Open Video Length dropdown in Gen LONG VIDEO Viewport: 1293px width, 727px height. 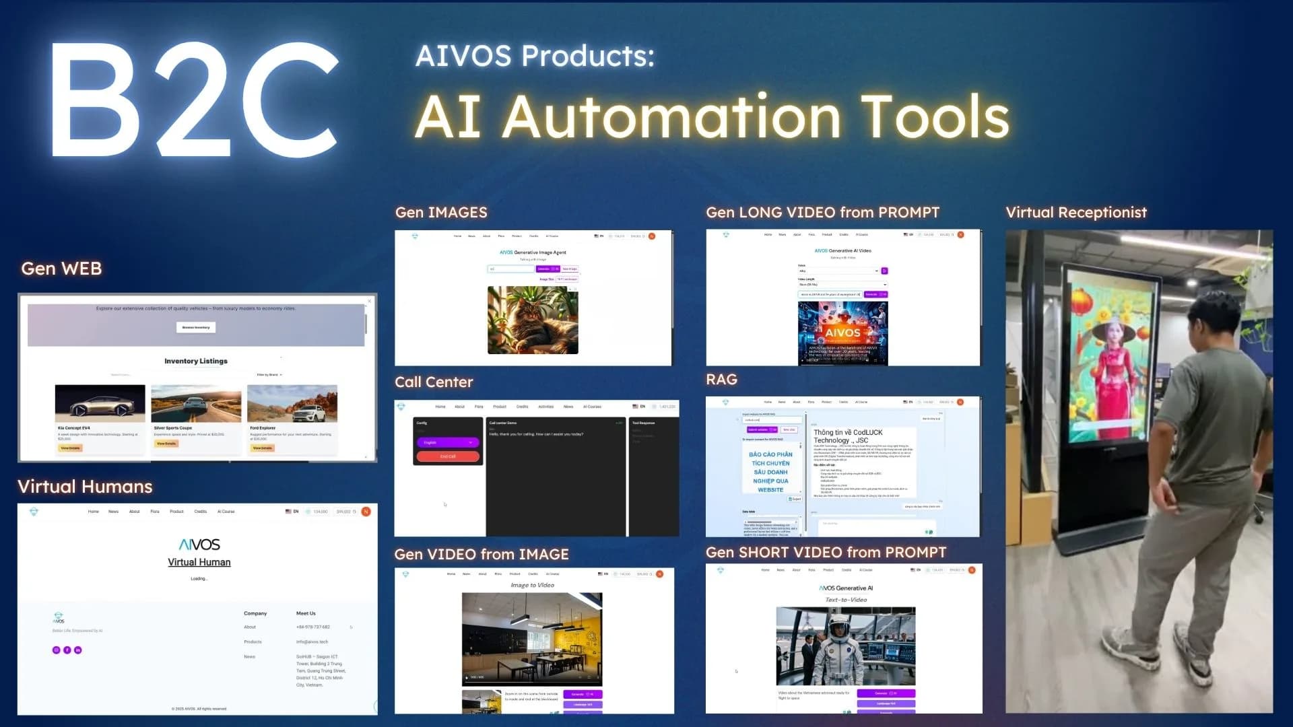[x=843, y=285]
